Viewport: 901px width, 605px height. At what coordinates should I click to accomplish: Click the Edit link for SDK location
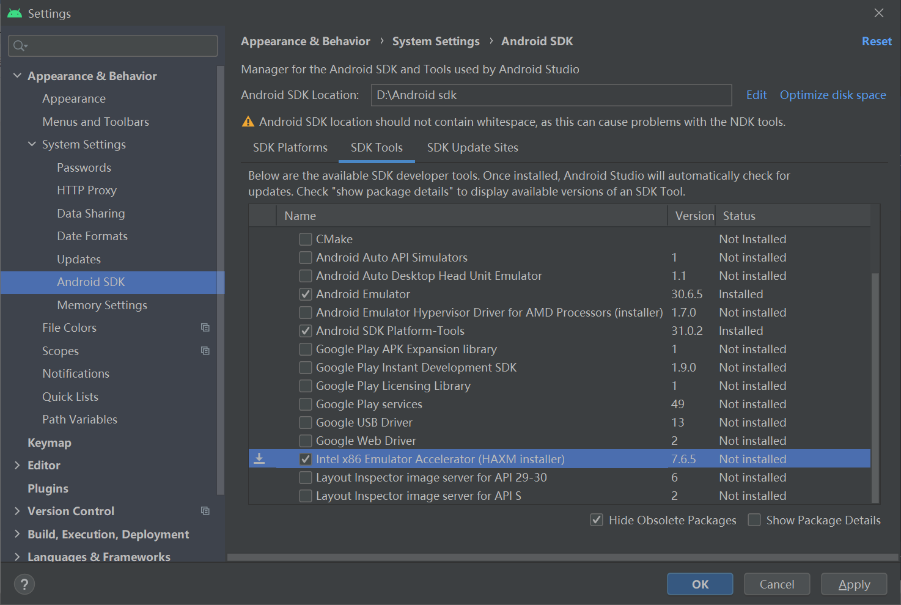[756, 95]
